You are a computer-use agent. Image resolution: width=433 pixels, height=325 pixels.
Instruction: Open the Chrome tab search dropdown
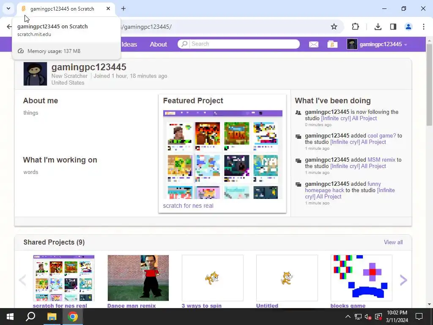point(8,8)
